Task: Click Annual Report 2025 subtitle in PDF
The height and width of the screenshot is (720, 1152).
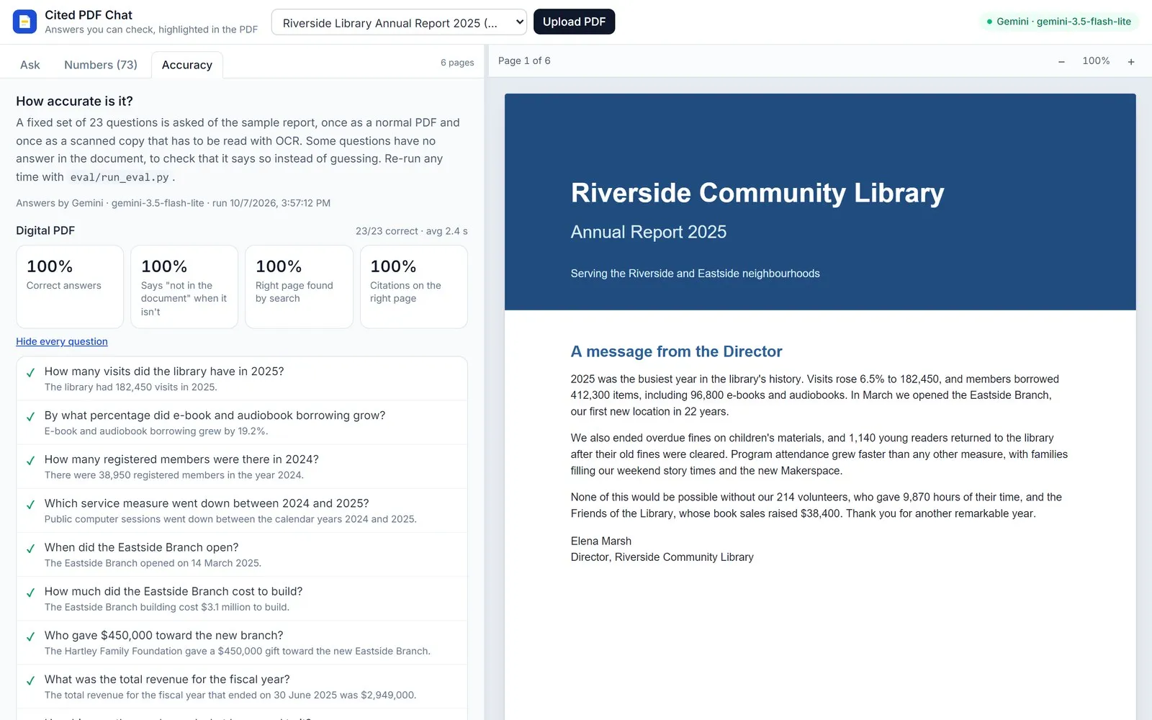Action: (x=649, y=232)
